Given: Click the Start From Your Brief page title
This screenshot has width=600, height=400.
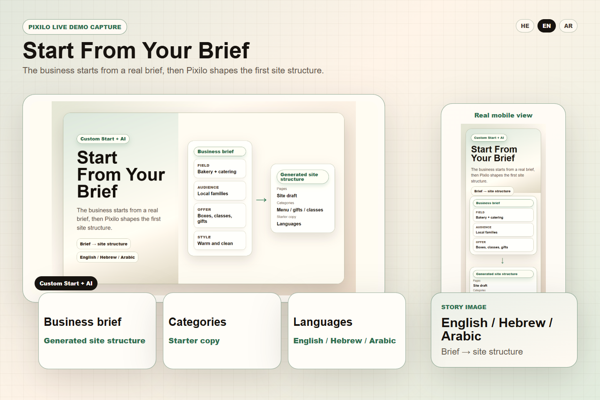Looking at the screenshot, I should pyautogui.click(x=136, y=50).
